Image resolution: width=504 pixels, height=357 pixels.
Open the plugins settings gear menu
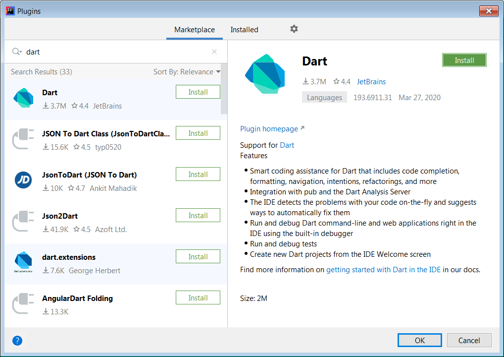point(294,29)
